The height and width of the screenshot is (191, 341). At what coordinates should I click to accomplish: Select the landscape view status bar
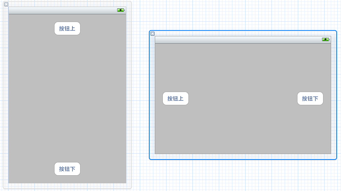[243, 40]
